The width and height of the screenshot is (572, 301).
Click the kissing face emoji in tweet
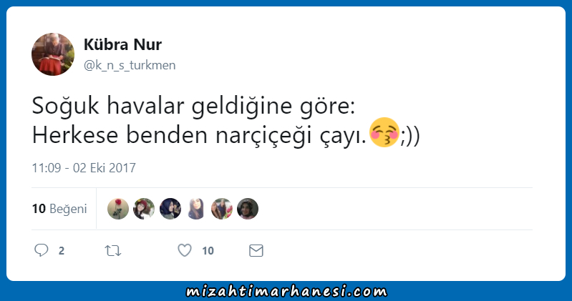tap(384, 132)
